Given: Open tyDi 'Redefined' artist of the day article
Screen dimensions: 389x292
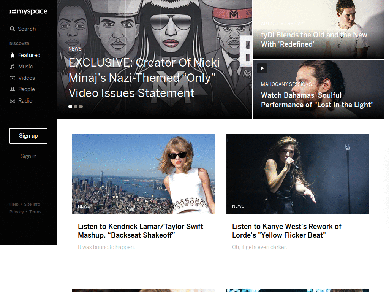Looking at the screenshot, I should (x=314, y=40).
